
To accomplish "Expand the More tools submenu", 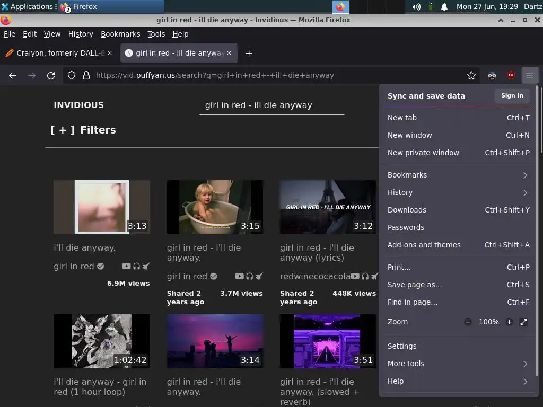I will click(x=458, y=364).
